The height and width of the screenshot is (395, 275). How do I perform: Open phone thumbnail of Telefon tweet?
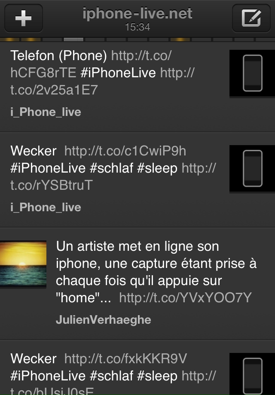pos(252,73)
